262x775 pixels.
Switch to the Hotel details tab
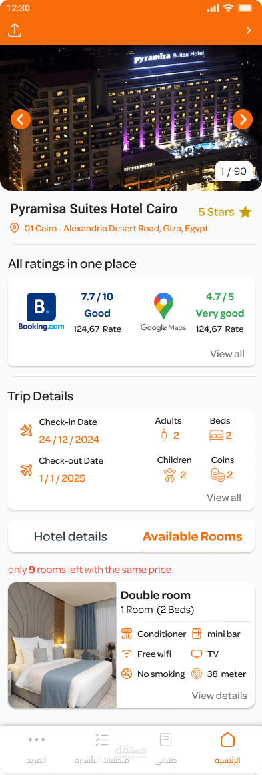(x=70, y=536)
